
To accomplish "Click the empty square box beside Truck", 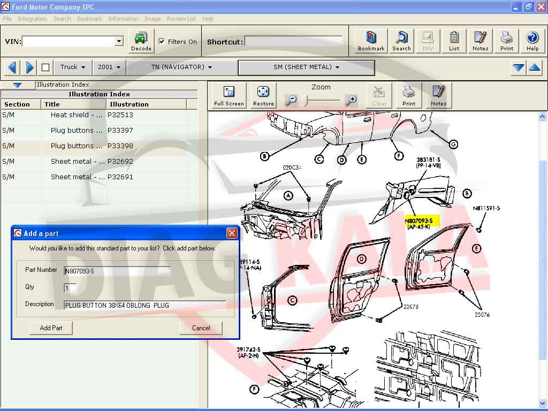I will tap(45, 67).
